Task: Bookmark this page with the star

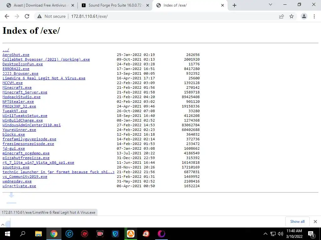Action: [x=292, y=16]
